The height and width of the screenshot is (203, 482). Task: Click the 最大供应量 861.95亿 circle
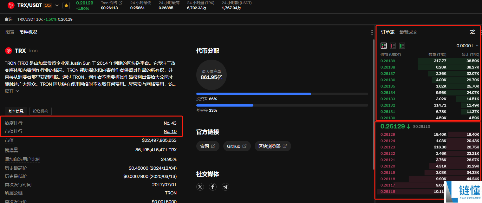click(x=212, y=75)
